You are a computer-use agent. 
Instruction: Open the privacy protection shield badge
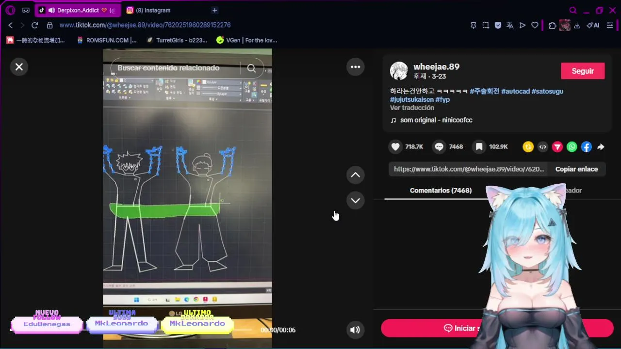tap(498, 25)
